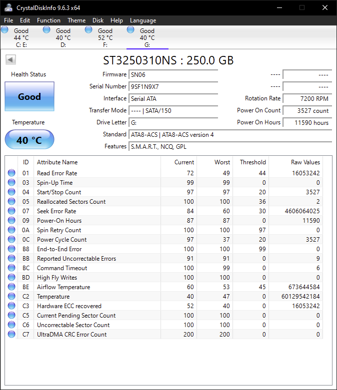This screenshot has height=390, width=337.
Task: Click the status icon for End-to-End Error
Action: click(11, 249)
